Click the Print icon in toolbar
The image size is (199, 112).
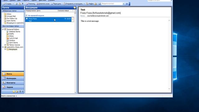(16, 4)
